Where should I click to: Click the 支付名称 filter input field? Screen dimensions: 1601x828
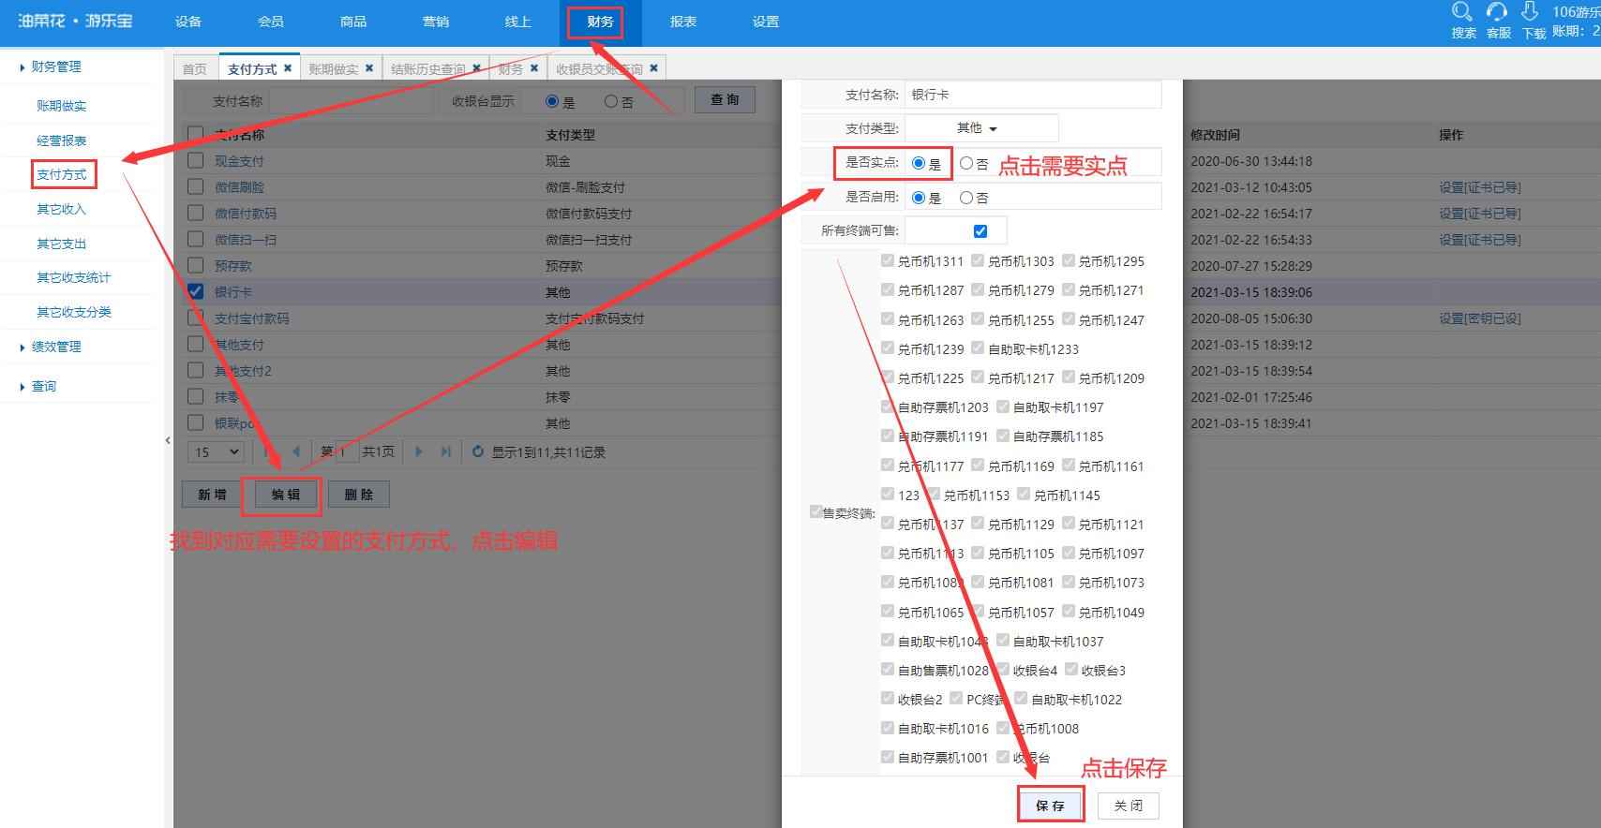352,101
